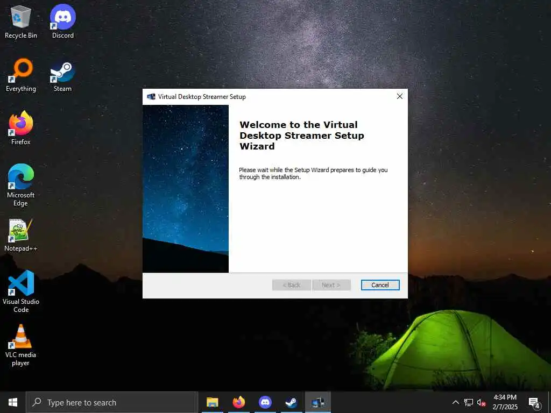Select the Firefox desktop shortcut
Image resolution: width=551 pixels, height=413 pixels.
[21, 128]
